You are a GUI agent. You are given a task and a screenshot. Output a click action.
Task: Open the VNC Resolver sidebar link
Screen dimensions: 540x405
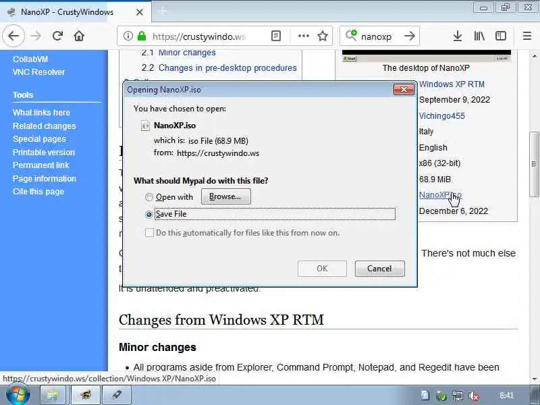(38, 72)
